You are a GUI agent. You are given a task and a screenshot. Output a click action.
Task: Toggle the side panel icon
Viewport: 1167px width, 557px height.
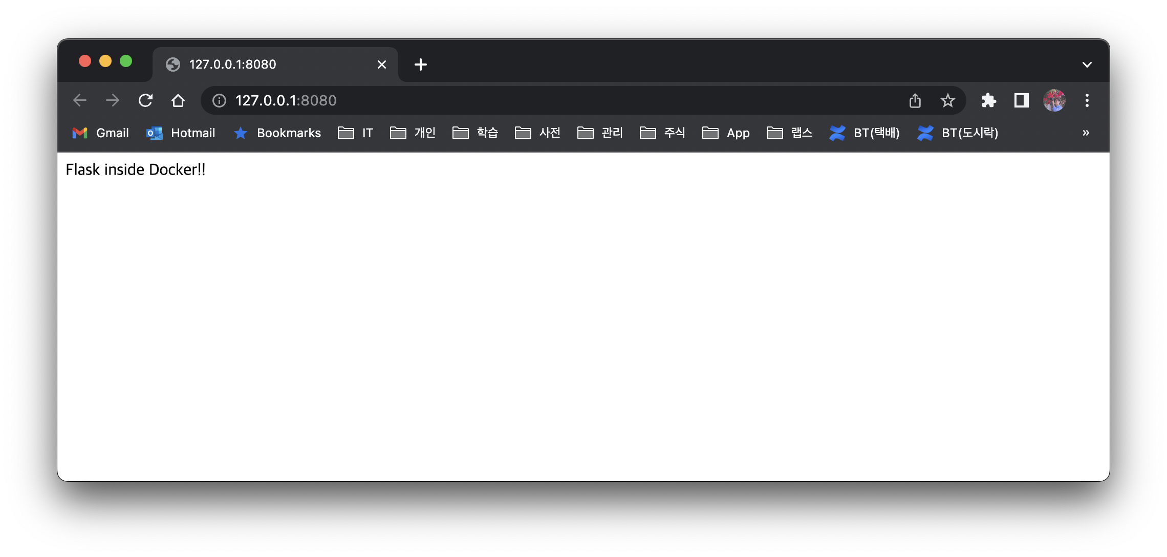(1021, 100)
